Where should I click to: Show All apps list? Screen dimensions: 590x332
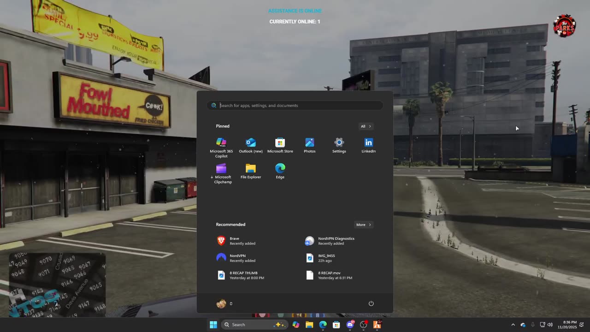click(366, 126)
